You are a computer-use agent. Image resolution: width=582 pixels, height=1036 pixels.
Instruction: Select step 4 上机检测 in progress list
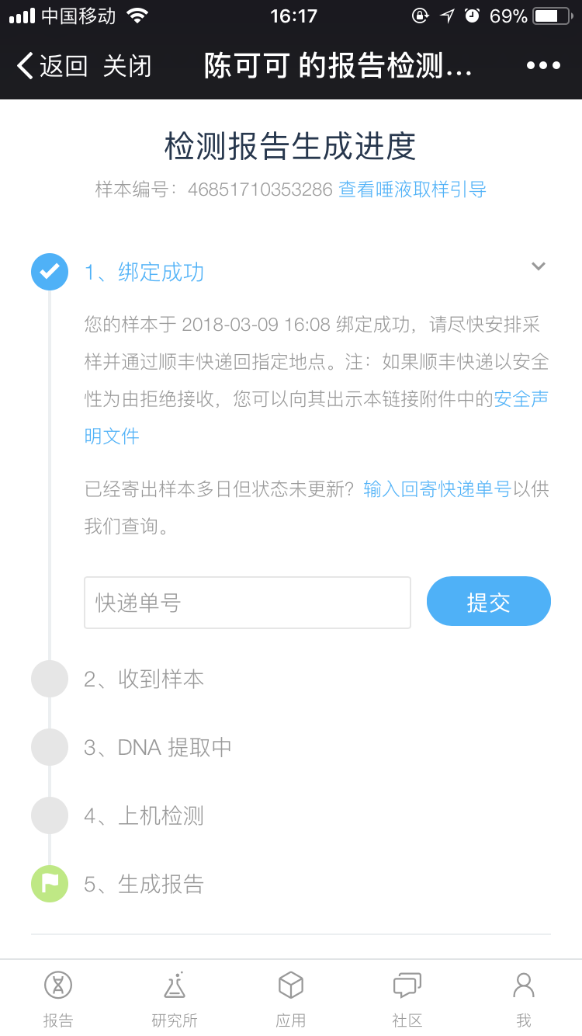(144, 815)
